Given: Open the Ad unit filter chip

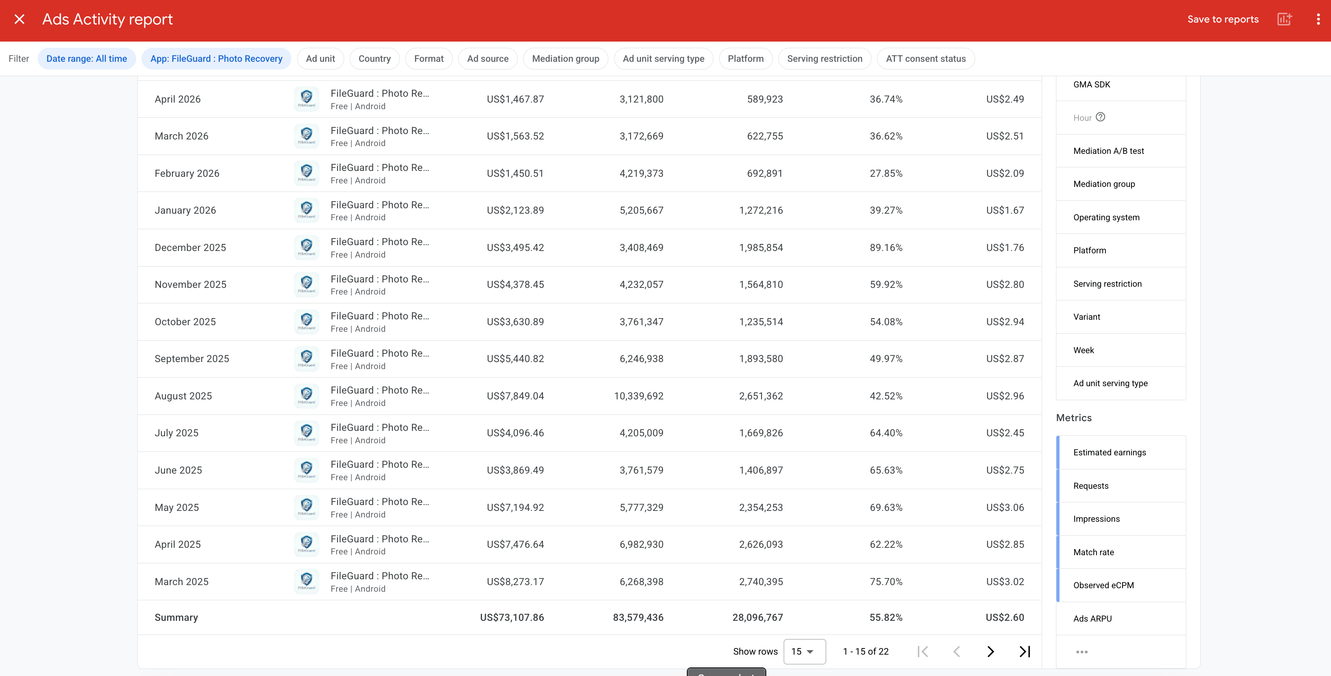Looking at the screenshot, I should click(x=320, y=59).
